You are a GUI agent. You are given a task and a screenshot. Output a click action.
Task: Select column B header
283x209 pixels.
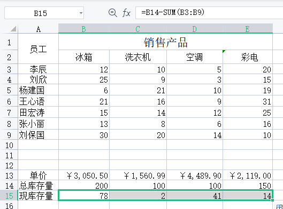(x=84, y=29)
